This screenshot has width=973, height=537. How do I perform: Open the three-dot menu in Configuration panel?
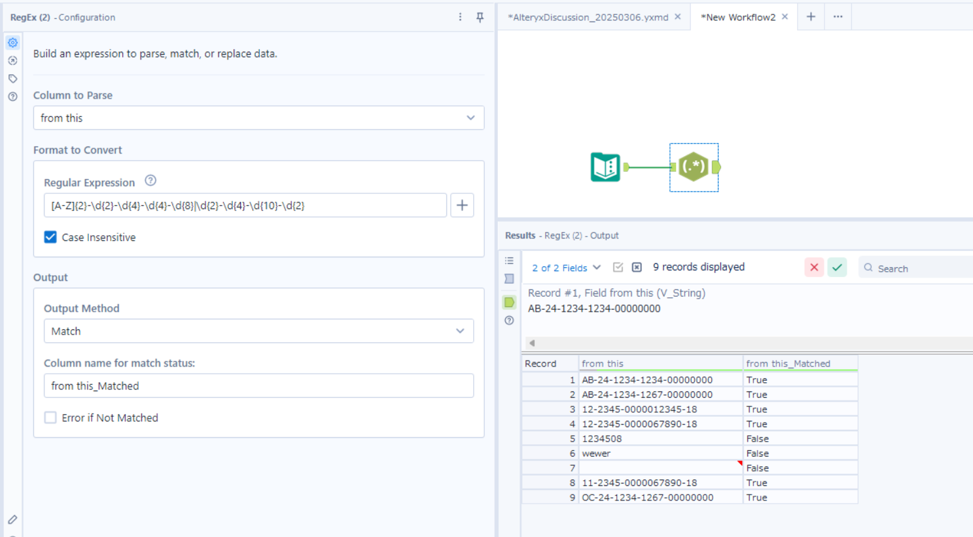460,17
